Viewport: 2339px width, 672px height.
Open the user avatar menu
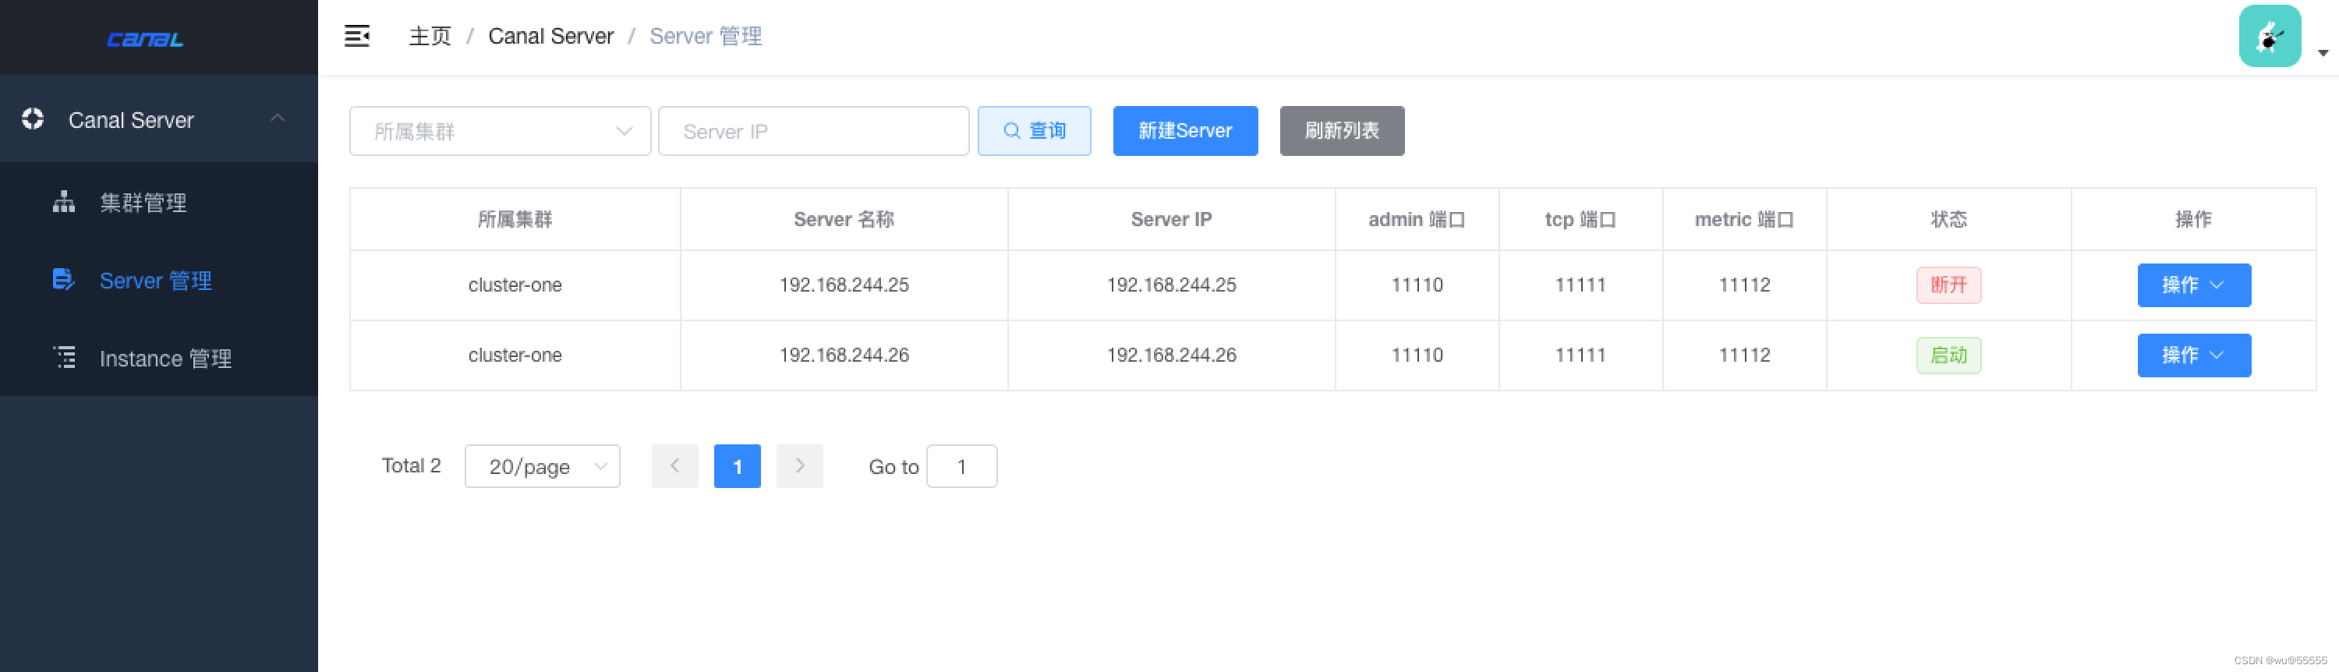2269,37
